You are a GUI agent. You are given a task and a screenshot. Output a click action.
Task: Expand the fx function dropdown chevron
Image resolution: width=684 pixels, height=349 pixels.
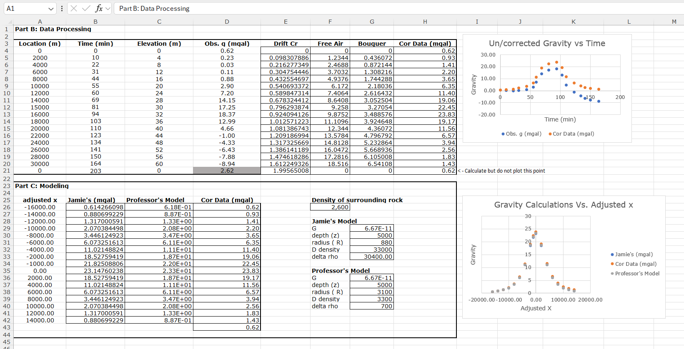[x=108, y=9]
